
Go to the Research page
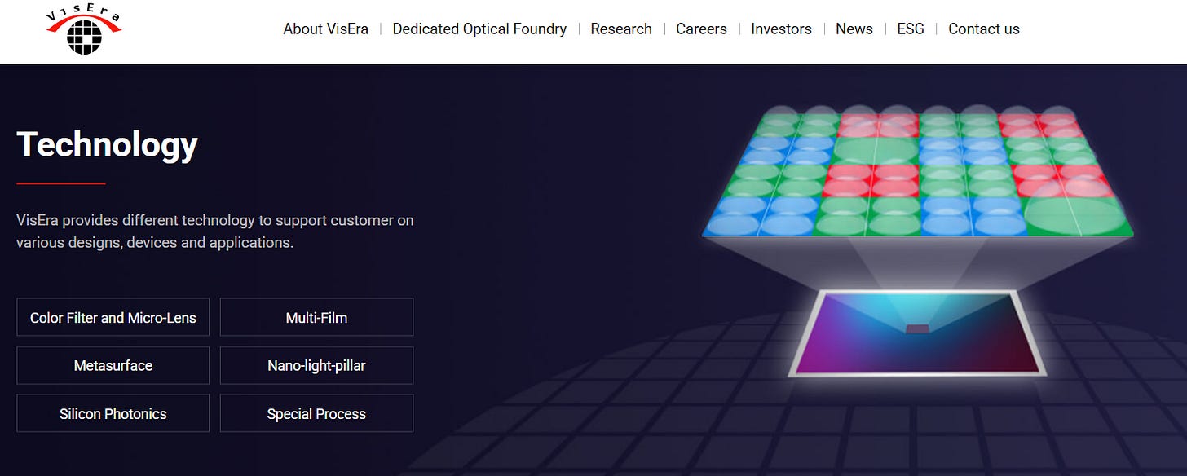[621, 29]
